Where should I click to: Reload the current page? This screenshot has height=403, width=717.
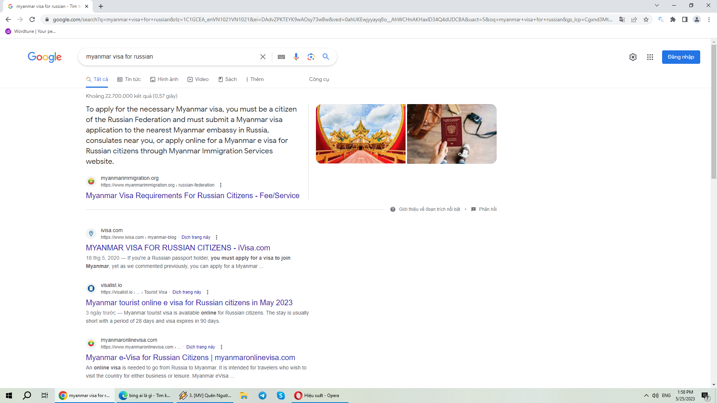[x=32, y=19]
